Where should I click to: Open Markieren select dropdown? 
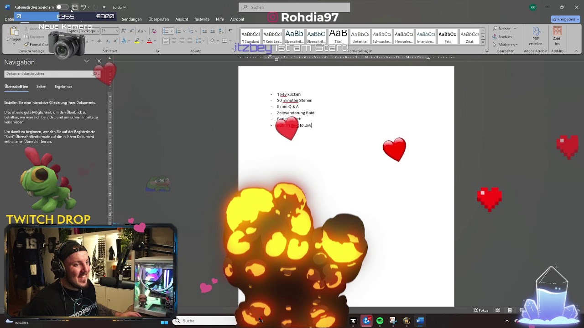[505, 45]
